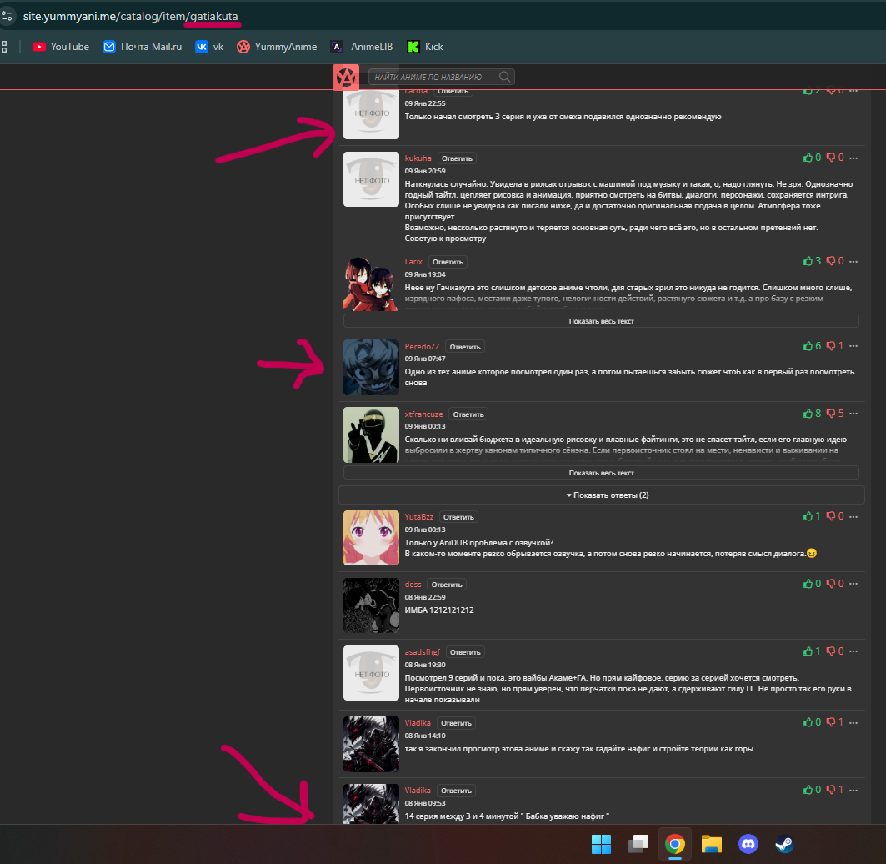
Task: Open options menu on asadsfhgf's comment
Action: 853,651
